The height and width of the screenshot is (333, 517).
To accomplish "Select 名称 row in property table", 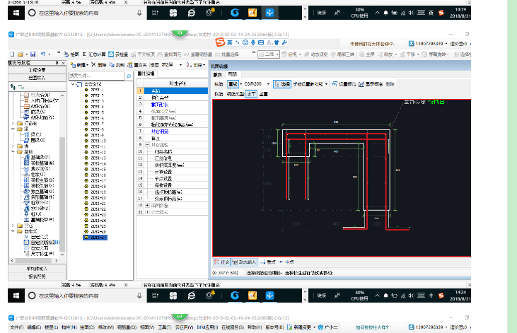I will coord(172,90).
